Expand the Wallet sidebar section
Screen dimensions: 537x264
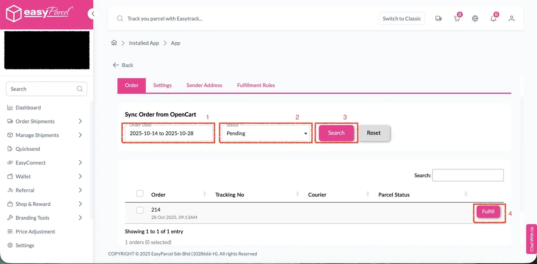[23, 176]
